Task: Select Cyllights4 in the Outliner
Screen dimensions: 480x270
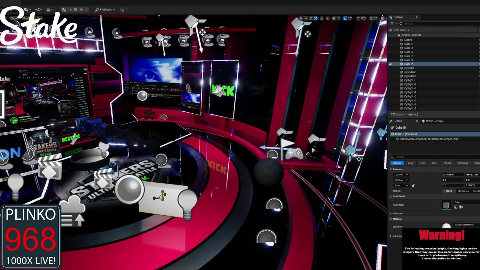Action: [x=410, y=92]
